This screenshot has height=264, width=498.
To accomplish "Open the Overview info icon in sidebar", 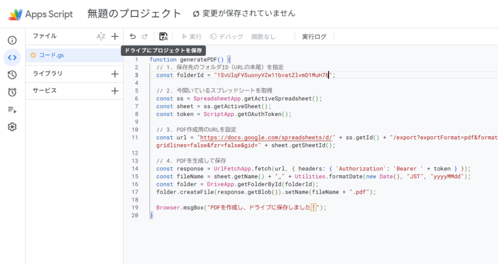I will 12,40.
